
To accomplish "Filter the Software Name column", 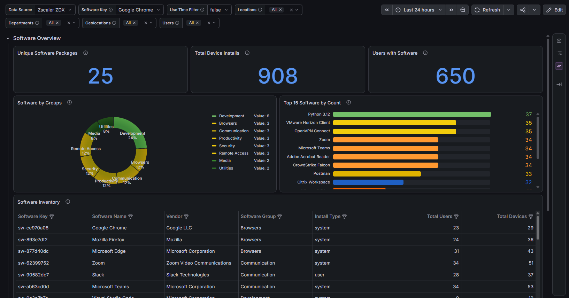I will tap(131, 217).
